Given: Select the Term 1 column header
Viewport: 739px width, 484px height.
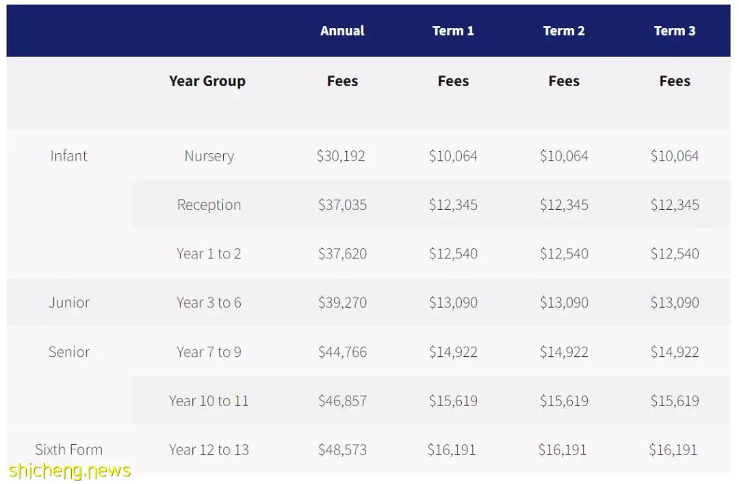Looking at the screenshot, I should tap(453, 31).
